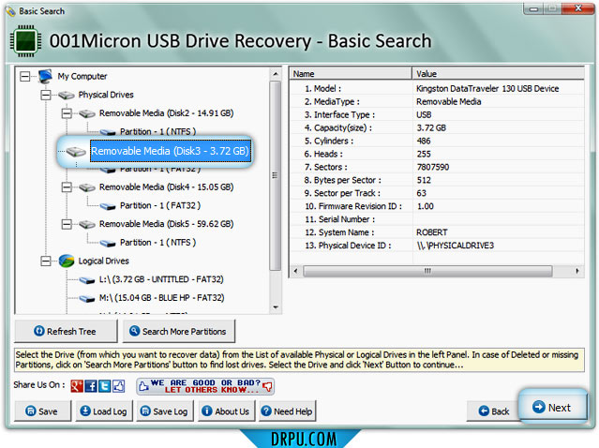The image size is (599, 448).
Task: Click the My Computer monitor icon
Action: click(x=45, y=77)
